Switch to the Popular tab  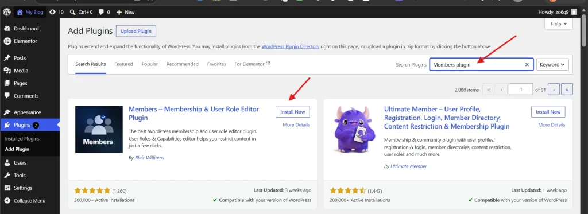[150, 64]
